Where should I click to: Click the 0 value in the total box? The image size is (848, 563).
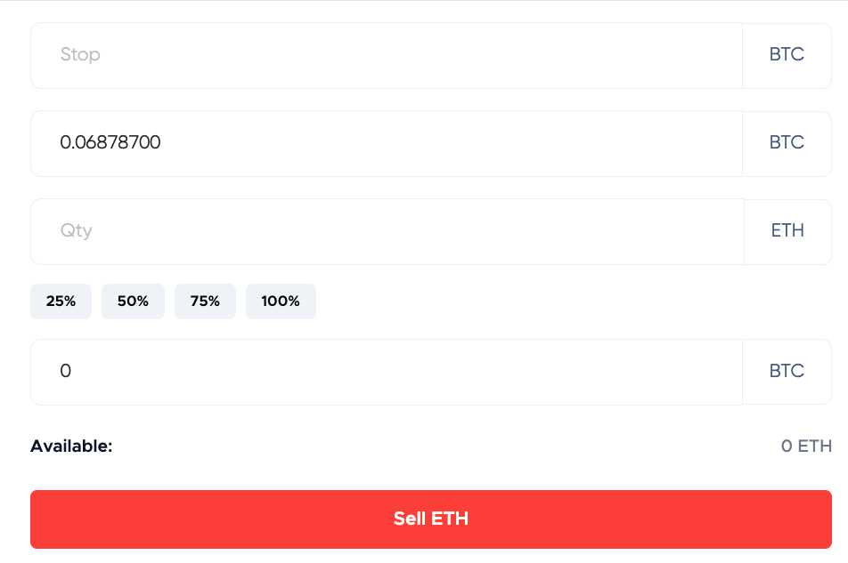[65, 372]
